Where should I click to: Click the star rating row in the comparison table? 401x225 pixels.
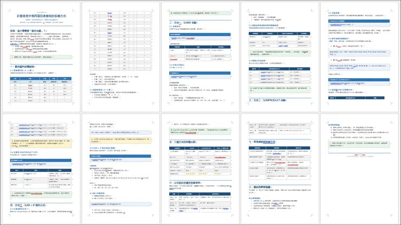(200, 174)
